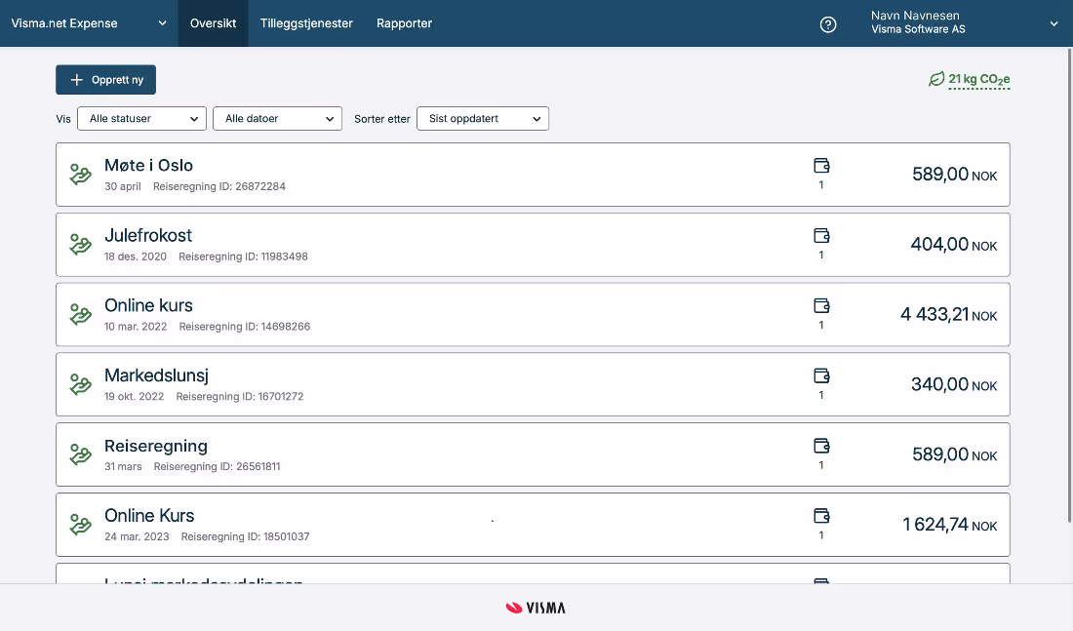Open the Rapporter tab
1073x631 pixels.
405,23
